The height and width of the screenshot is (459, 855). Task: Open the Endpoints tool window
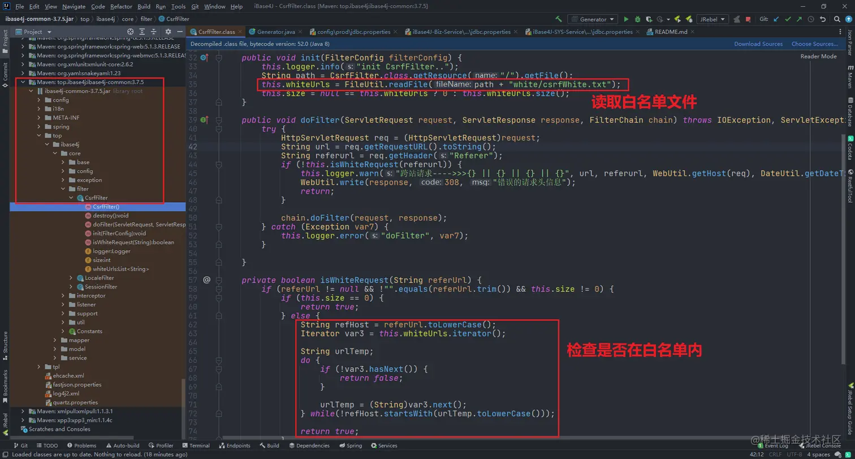234,445
